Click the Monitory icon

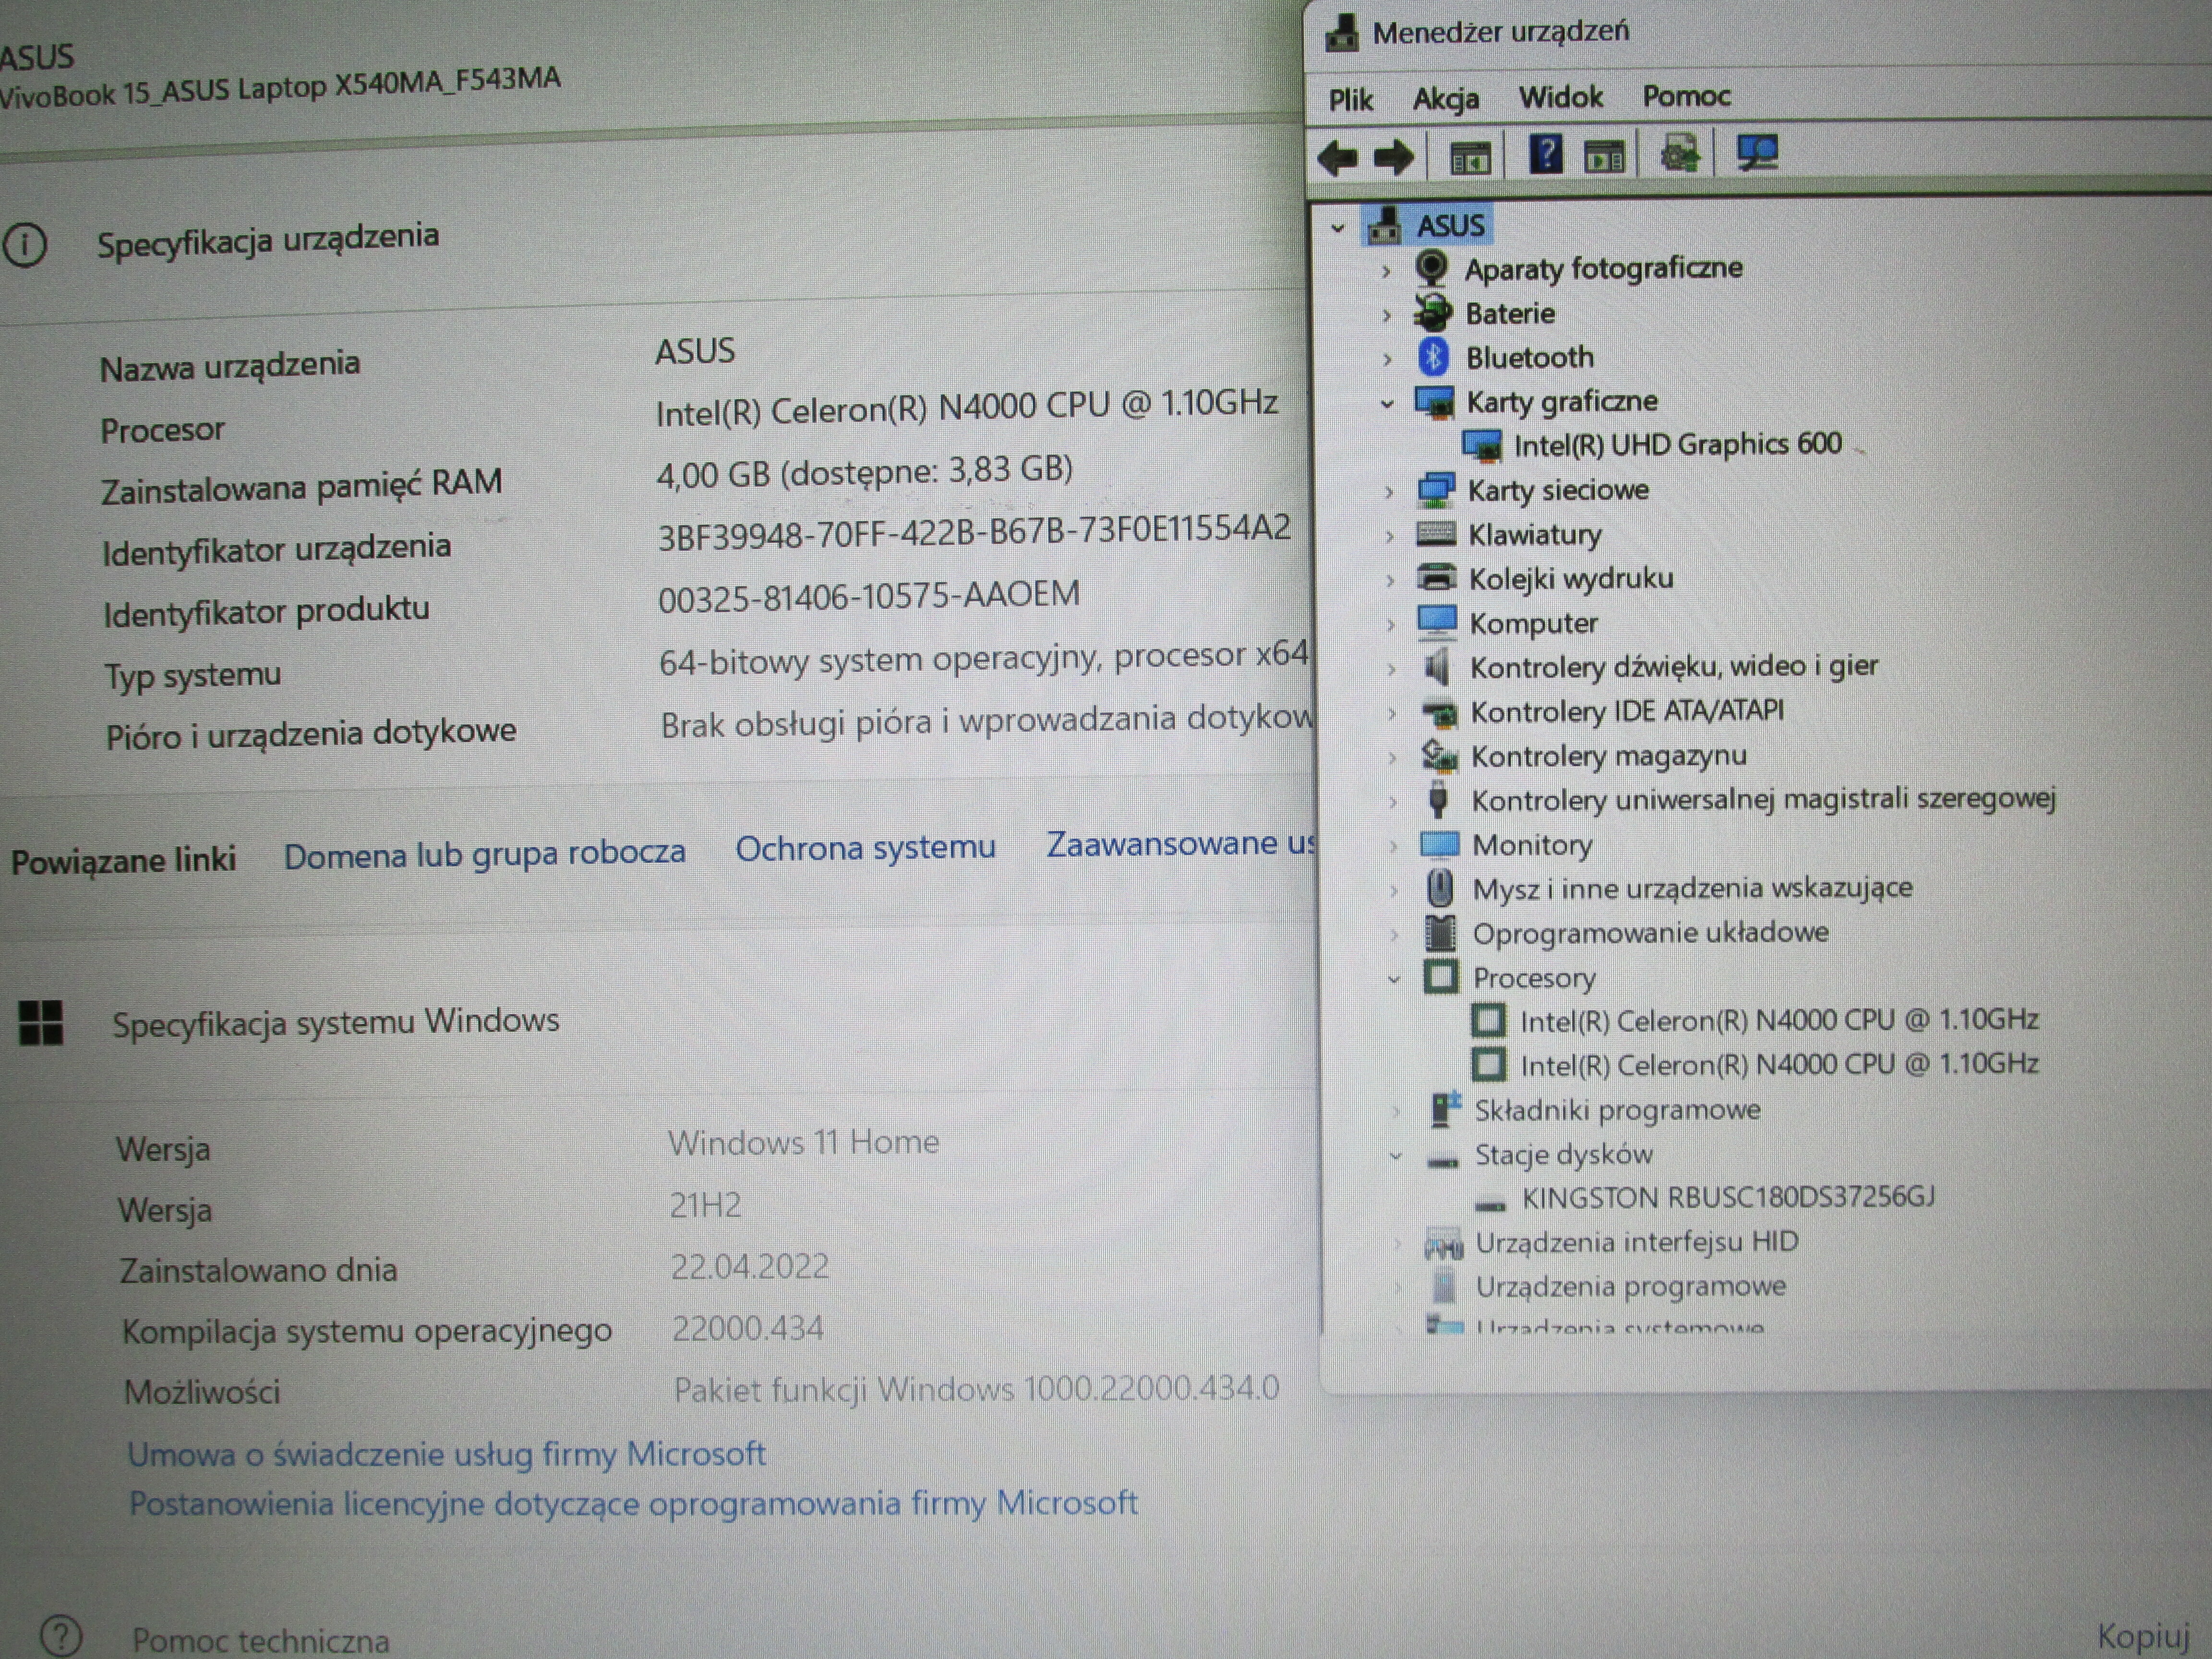pyautogui.click(x=1440, y=845)
